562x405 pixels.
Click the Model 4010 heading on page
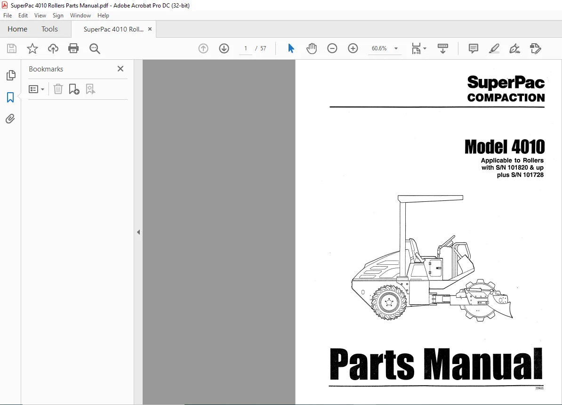tap(505, 147)
